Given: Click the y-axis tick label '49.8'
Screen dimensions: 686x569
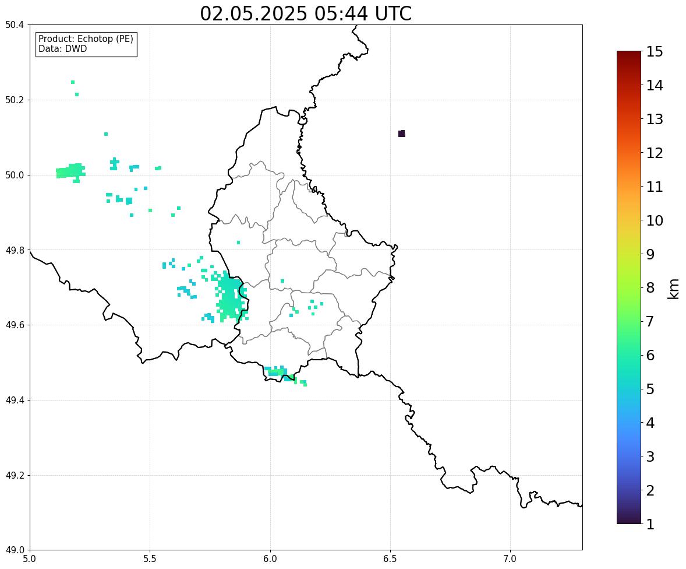Looking at the screenshot, I should point(14,250).
